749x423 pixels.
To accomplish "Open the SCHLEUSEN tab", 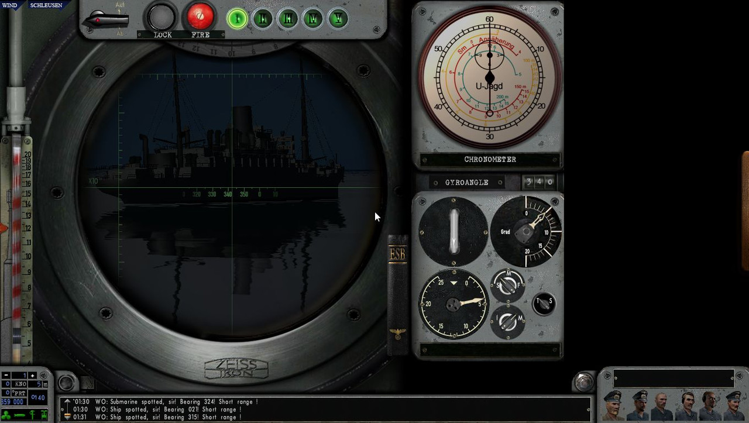I will (46, 5).
